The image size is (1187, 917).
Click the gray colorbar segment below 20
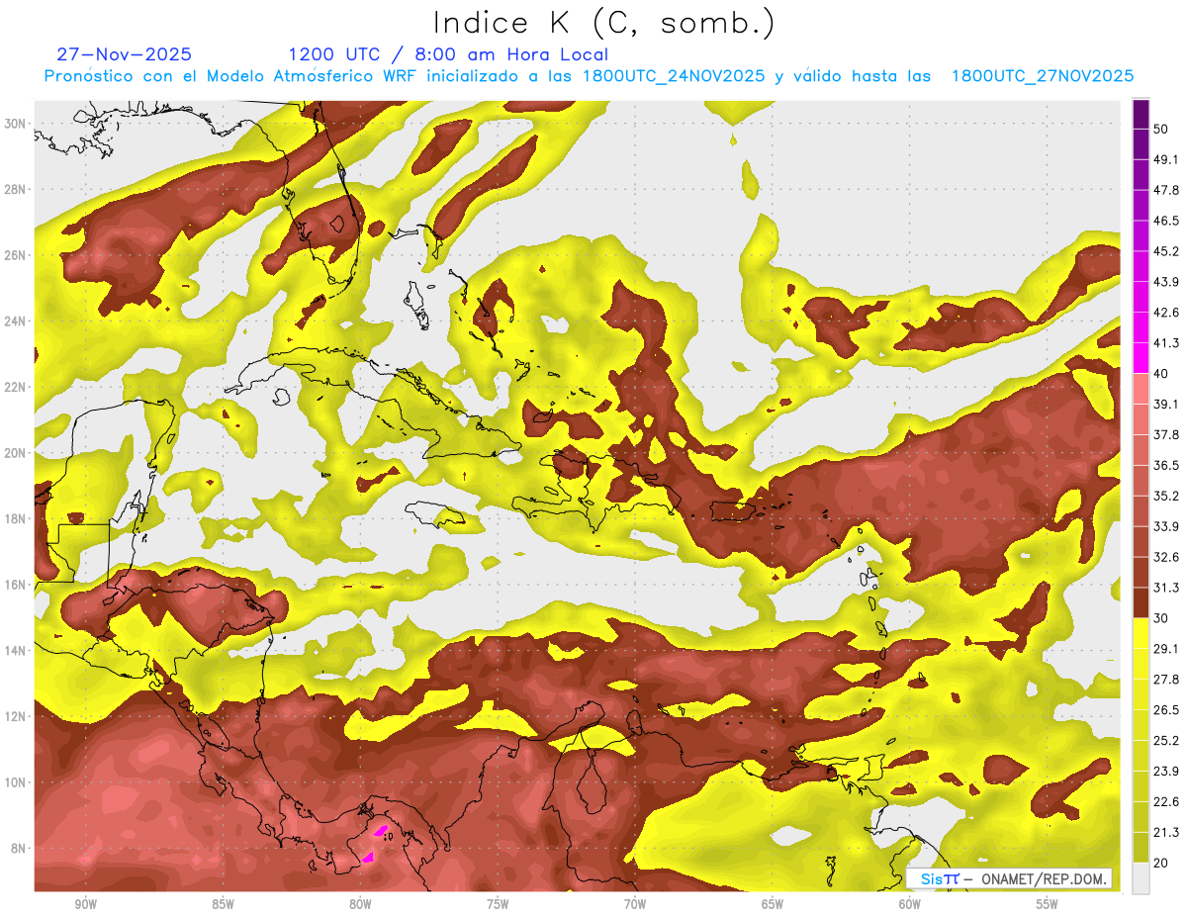pyautogui.click(x=1141, y=878)
